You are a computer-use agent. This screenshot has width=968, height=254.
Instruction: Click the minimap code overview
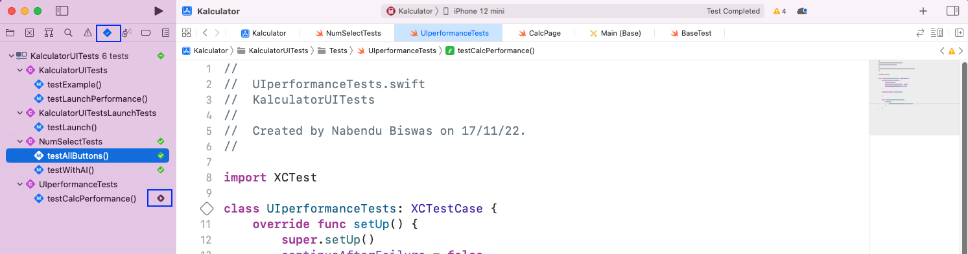[x=914, y=97]
